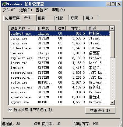Viewport: 123px width, 127px height.
Task: Click the Local S... description cell
Action: tap(97, 63)
